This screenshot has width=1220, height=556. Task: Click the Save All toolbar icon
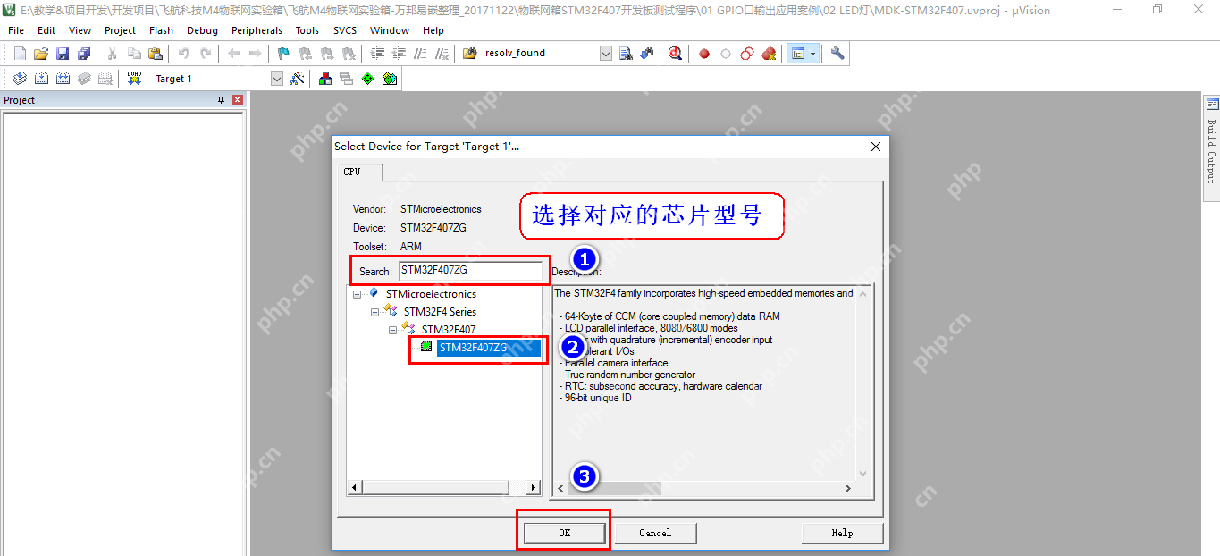click(x=84, y=54)
